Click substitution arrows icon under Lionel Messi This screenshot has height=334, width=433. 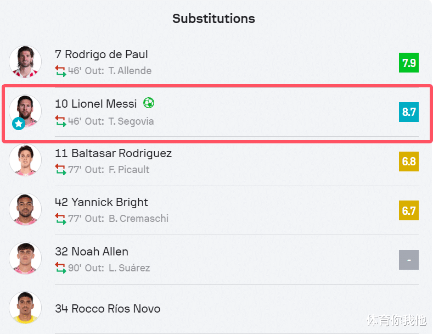point(60,121)
